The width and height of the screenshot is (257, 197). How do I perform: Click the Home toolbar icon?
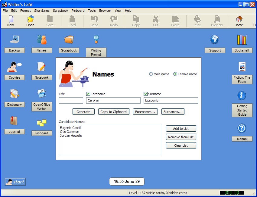239,20
